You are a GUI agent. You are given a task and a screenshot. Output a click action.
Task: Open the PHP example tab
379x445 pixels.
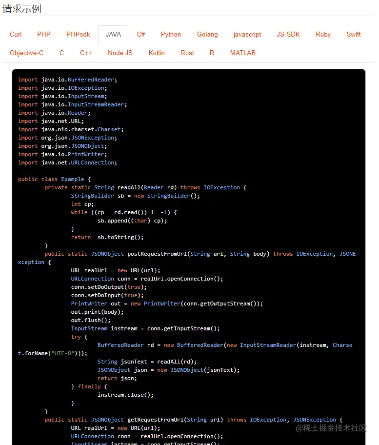click(44, 34)
